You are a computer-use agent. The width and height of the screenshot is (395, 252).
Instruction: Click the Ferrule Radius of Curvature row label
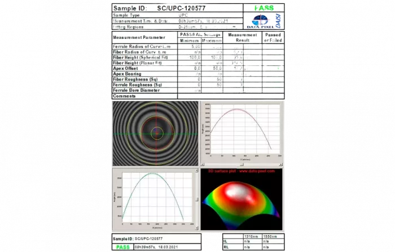point(144,46)
